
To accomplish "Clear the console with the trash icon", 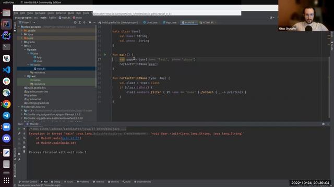I will coord(24,152).
